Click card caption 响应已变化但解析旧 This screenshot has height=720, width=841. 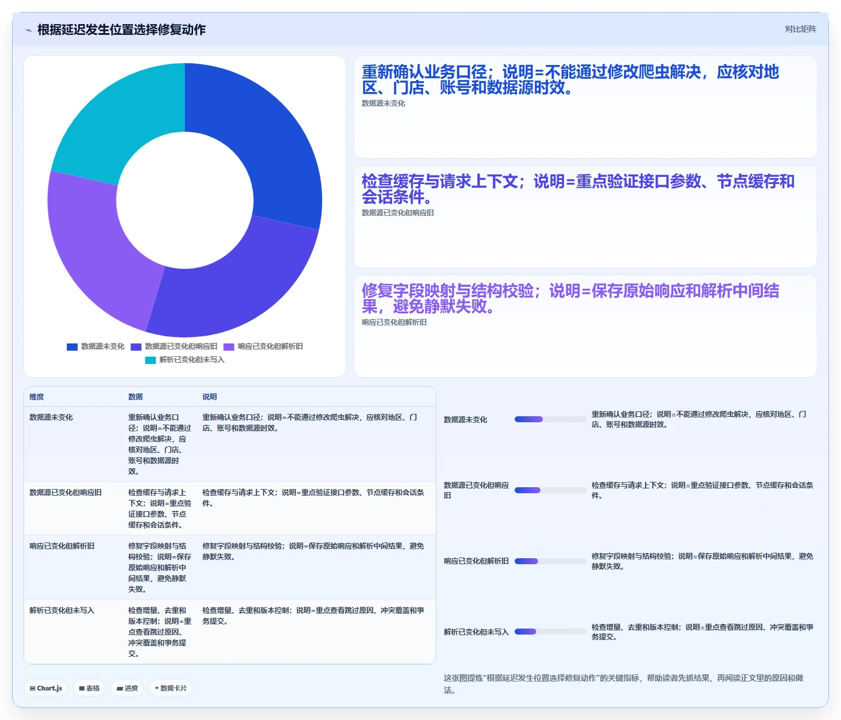click(x=394, y=322)
